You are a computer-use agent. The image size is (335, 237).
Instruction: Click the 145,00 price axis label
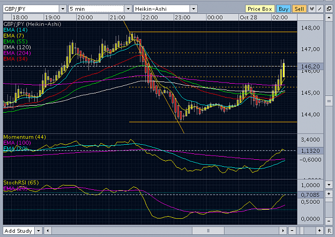[310, 93]
